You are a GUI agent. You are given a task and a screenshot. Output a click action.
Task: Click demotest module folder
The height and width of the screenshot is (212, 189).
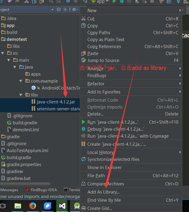[17, 39]
